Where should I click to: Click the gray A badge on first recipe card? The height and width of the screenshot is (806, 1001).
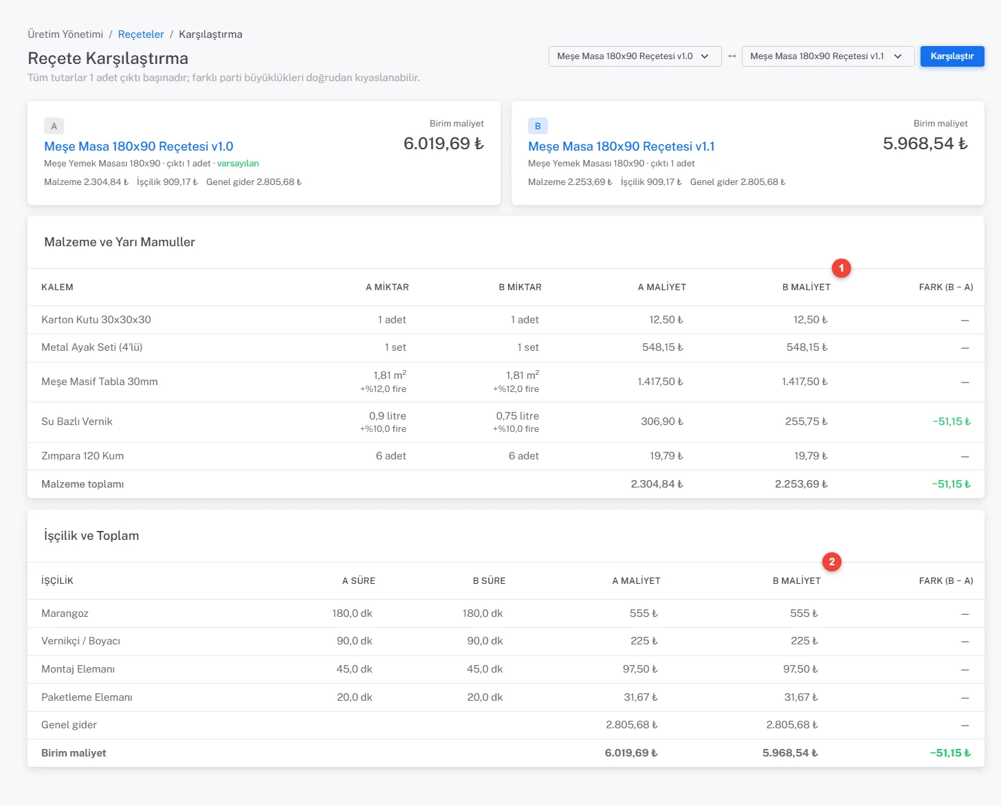pos(54,126)
